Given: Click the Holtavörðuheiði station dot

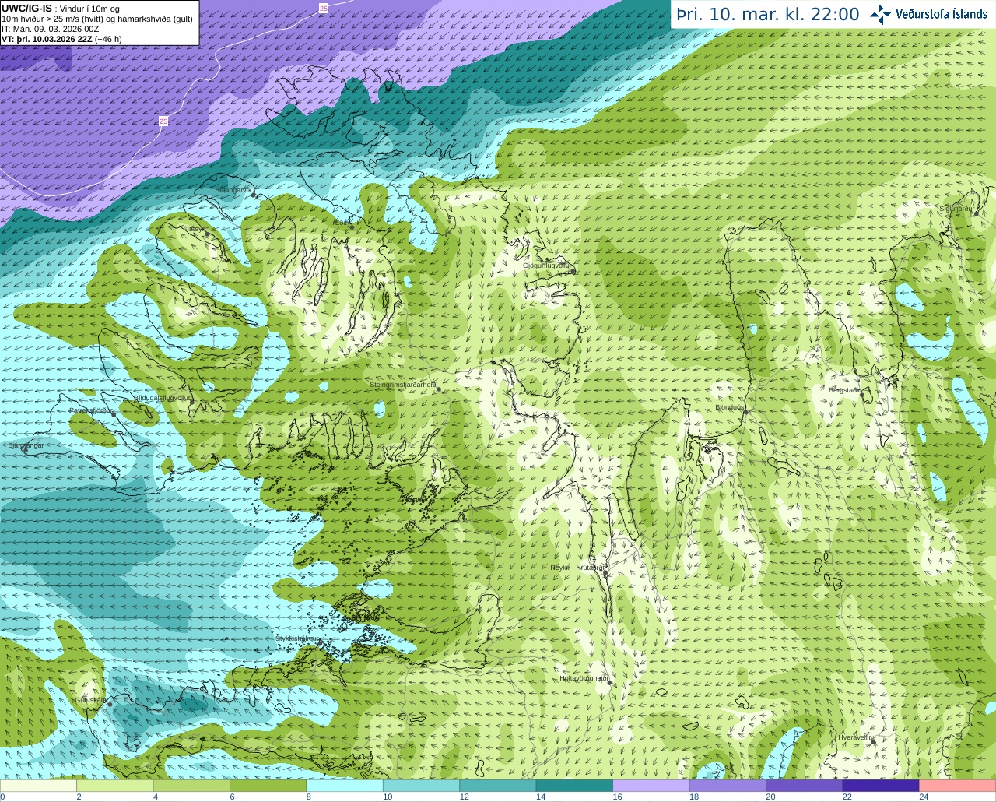Looking at the screenshot, I should [610, 683].
